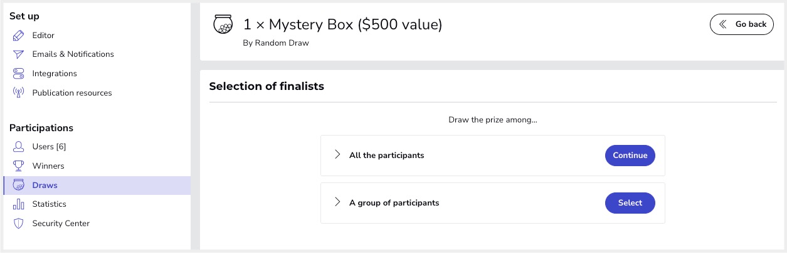The height and width of the screenshot is (253, 787).
Task: Click the Statistics bar chart icon
Action: pyautogui.click(x=19, y=204)
